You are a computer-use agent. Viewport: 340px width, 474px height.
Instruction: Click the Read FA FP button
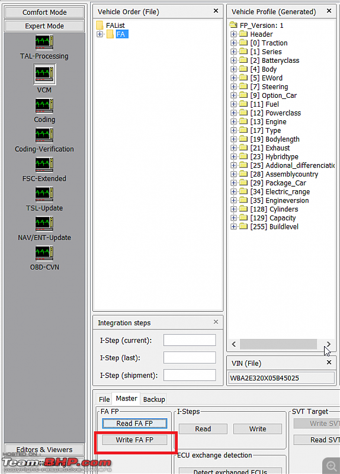coord(134,424)
